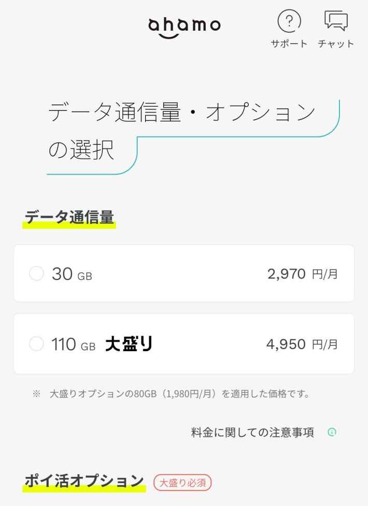Tap the サポート label in header
Screen dimensions: 368x506
pyautogui.click(x=289, y=44)
